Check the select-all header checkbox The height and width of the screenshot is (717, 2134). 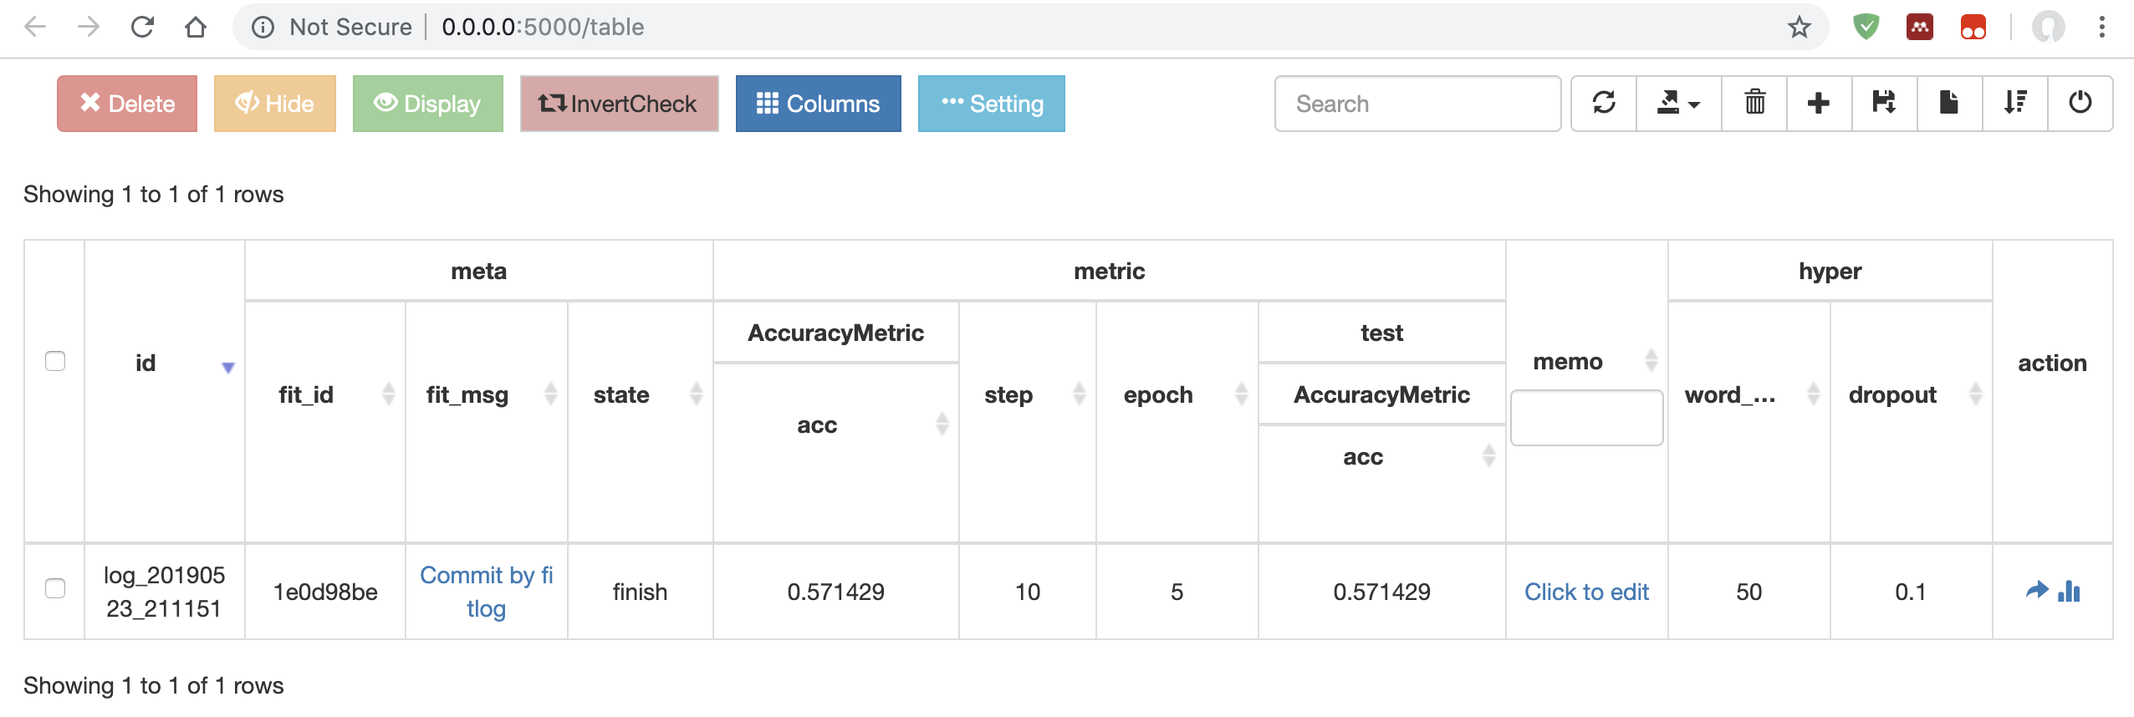click(x=55, y=361)
